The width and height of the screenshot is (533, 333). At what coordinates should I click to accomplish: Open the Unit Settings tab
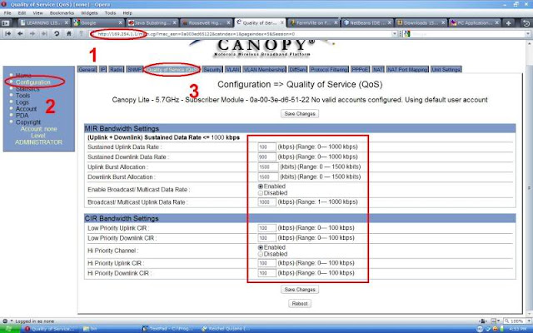coord(446,69)
